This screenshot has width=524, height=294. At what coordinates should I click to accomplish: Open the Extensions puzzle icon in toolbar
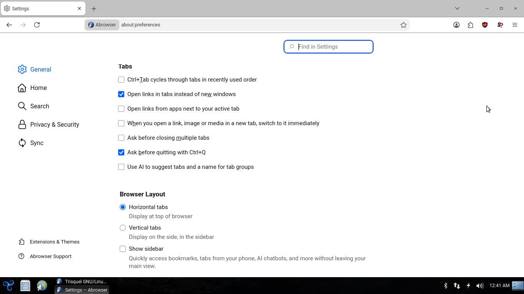(x=471, y=25)
